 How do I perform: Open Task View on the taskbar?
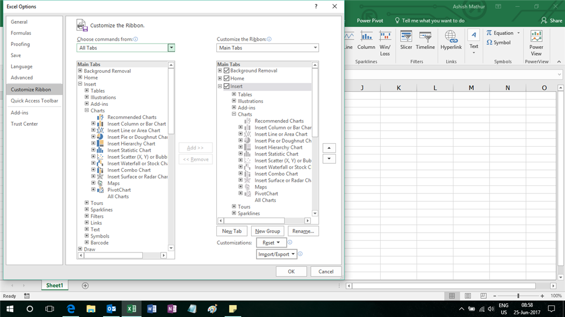[50, 309]
